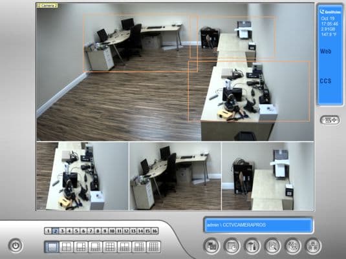The width and height of the screenshot is (346, 259).
Task: Select the single-camera full view layout
Action: coord(52,247)
